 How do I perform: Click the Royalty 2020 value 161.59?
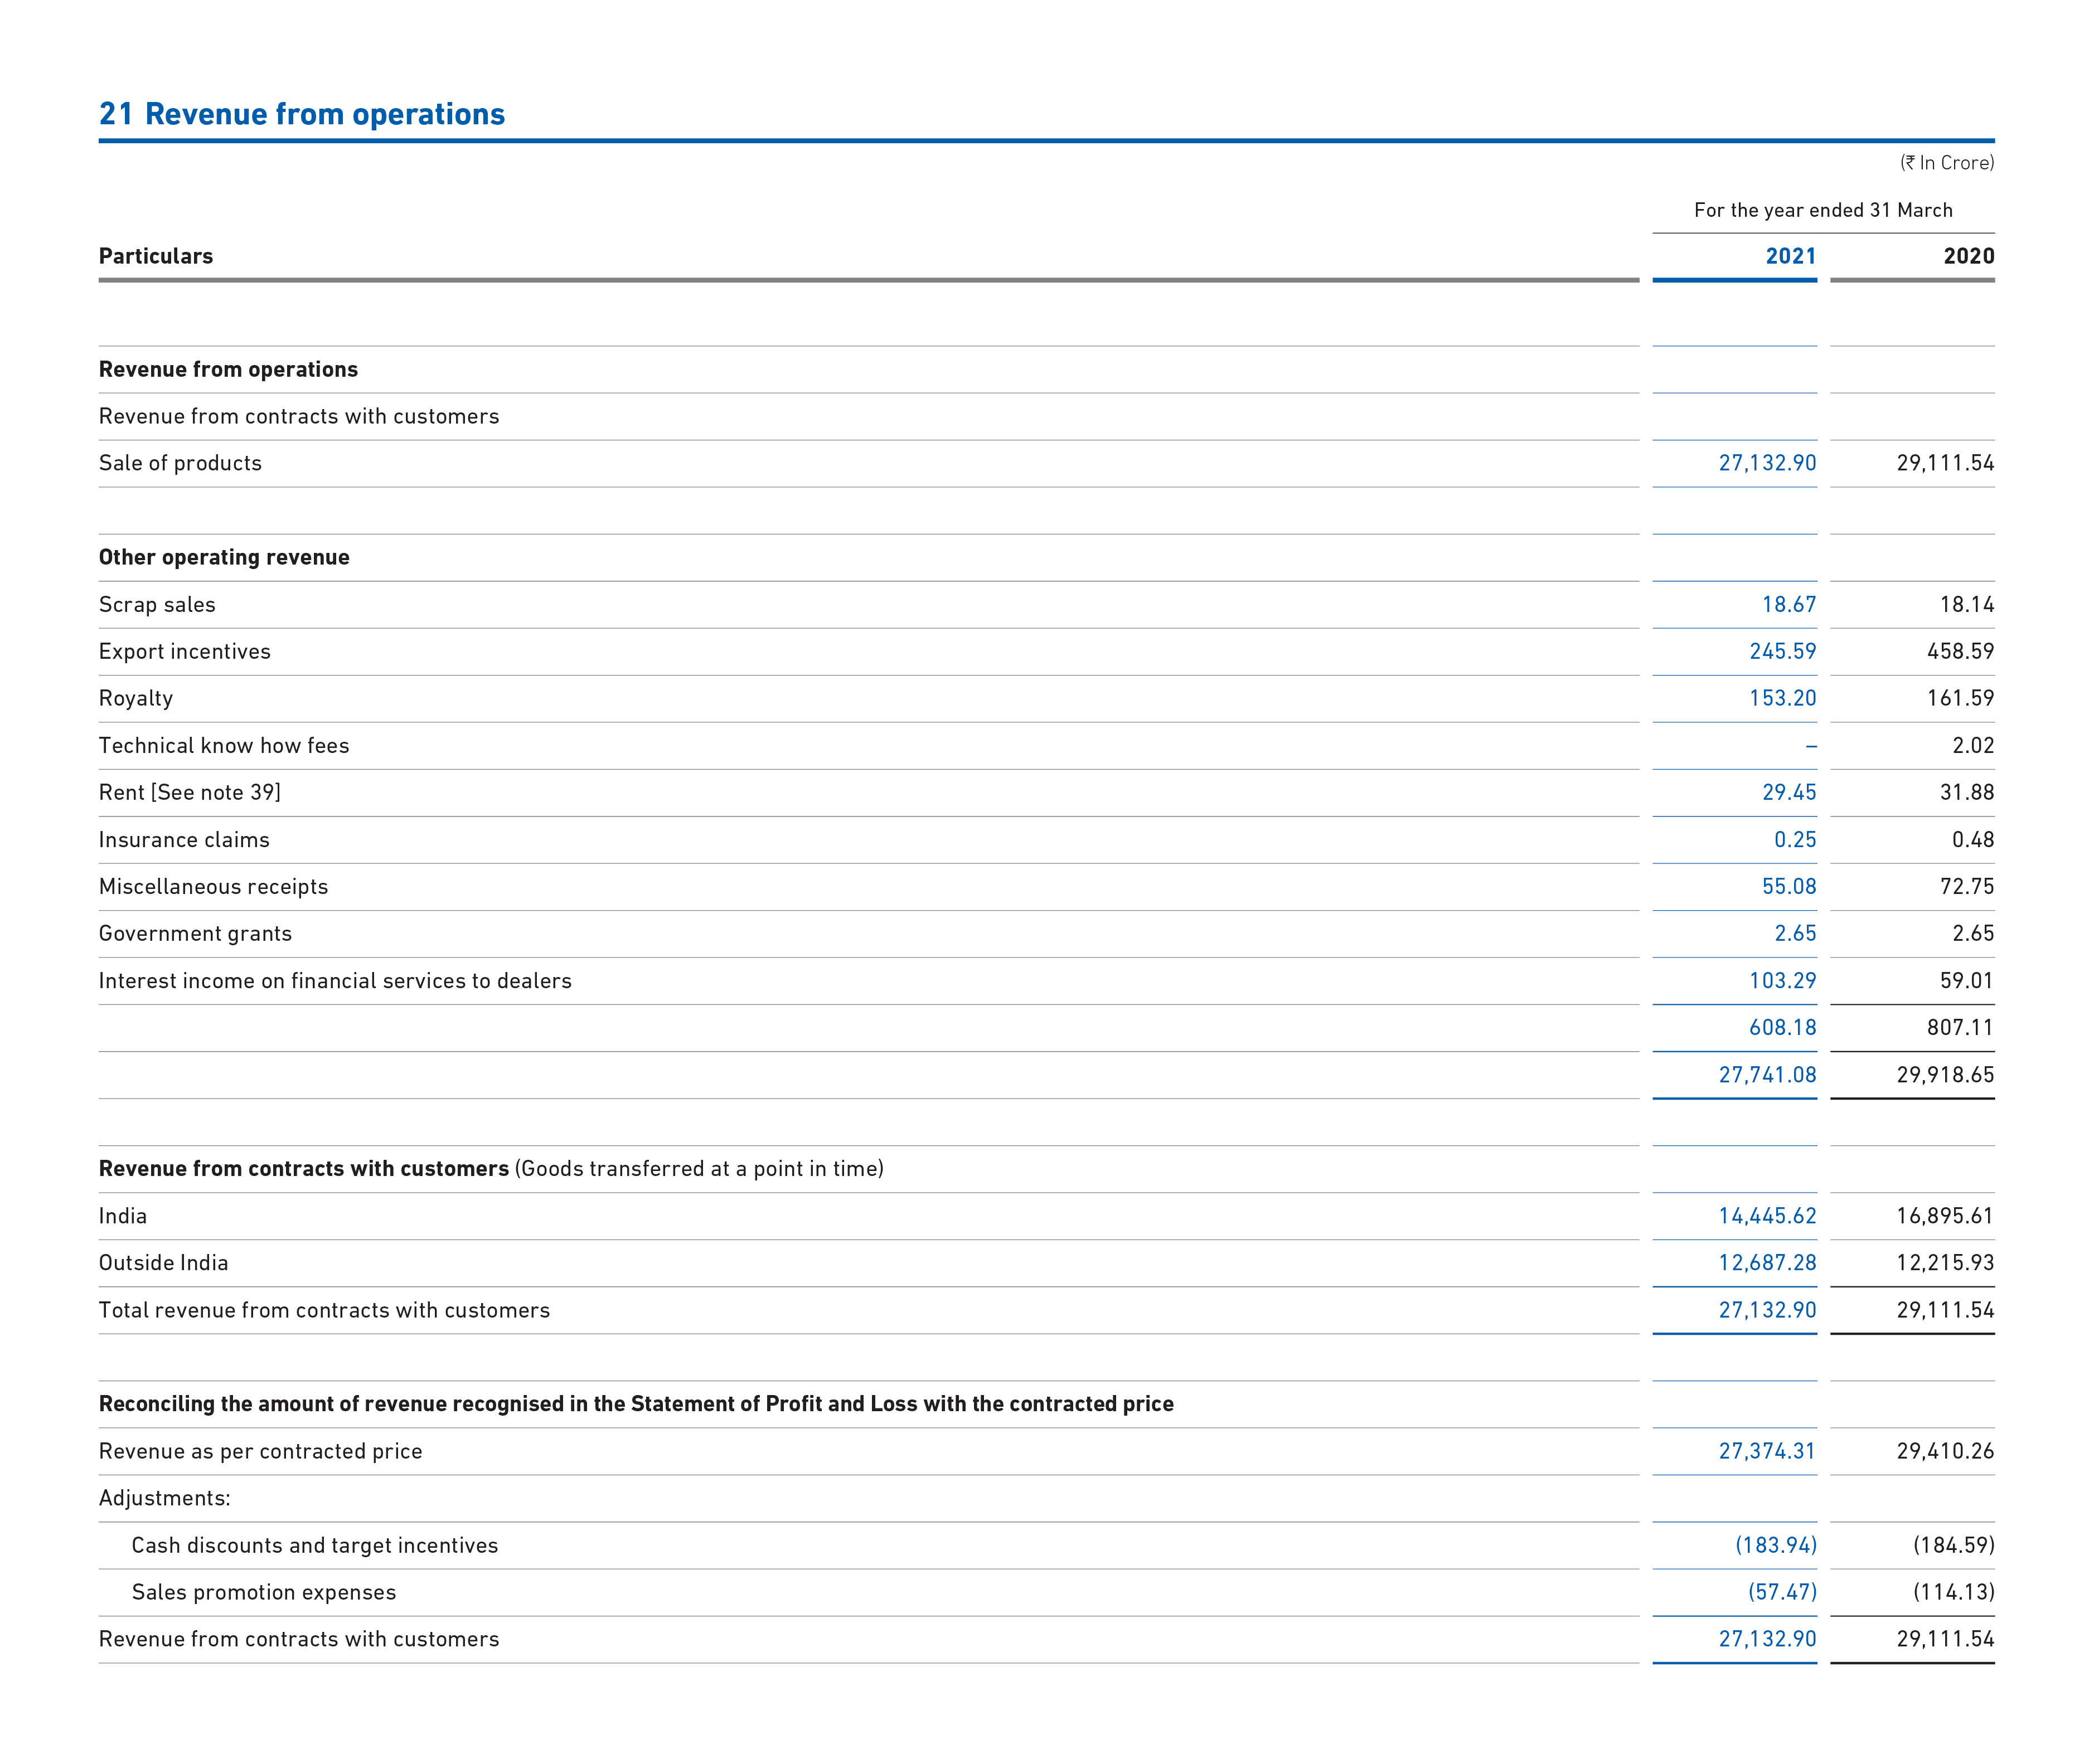(1960, 698)
